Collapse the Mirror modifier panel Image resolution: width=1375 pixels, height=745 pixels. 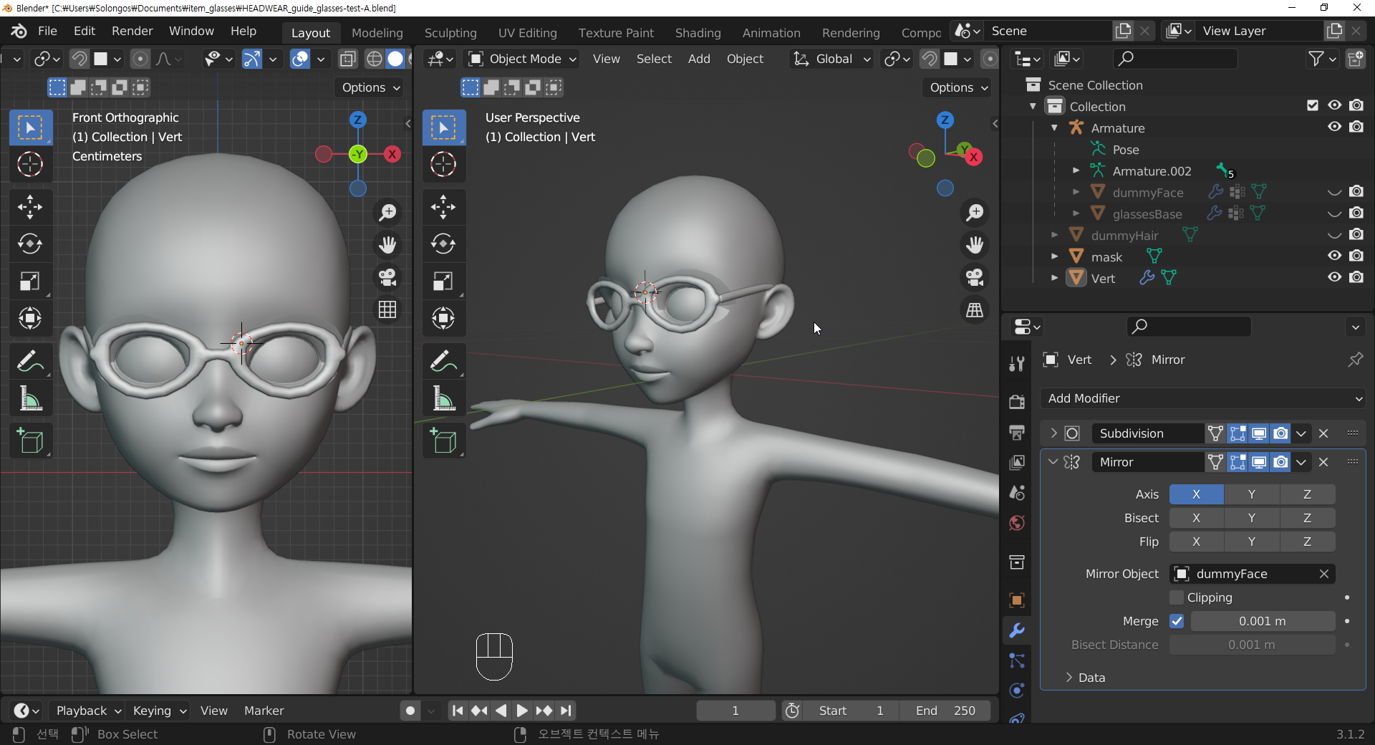(1053, 462)
